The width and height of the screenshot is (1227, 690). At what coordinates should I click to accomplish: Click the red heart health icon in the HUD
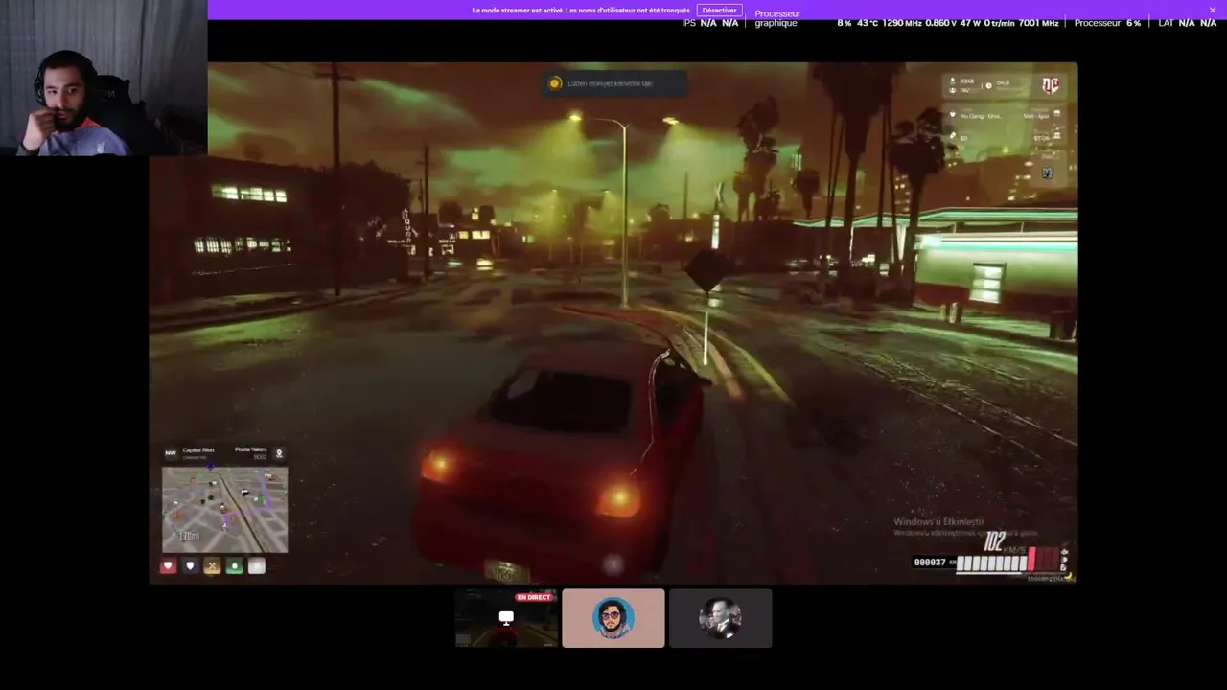click(x=168, y=565)
